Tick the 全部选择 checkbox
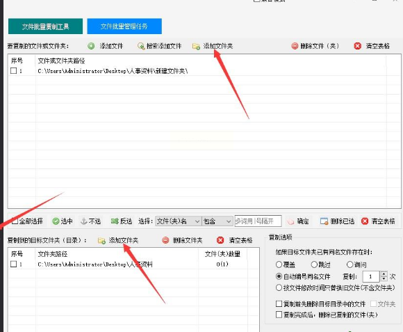 pyautogui.click(x=15, y=221)
